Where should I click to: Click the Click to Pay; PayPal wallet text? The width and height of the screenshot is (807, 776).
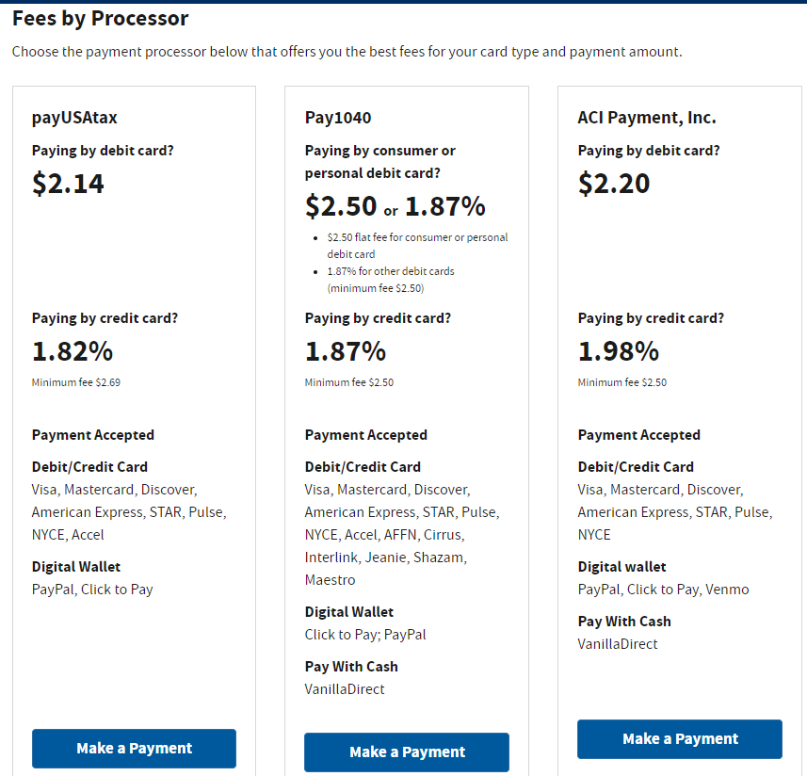pos(365,635)
